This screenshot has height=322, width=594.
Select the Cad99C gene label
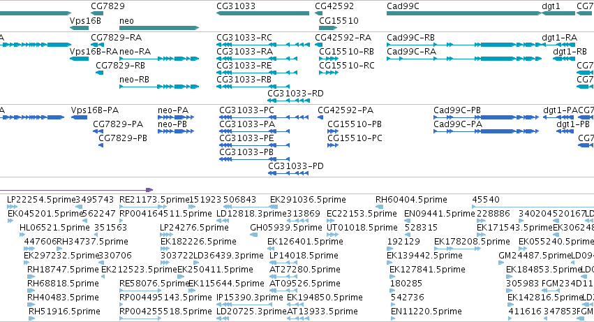403,6
